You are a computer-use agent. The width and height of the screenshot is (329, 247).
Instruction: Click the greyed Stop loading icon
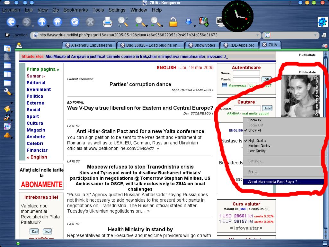coord(90,22)
